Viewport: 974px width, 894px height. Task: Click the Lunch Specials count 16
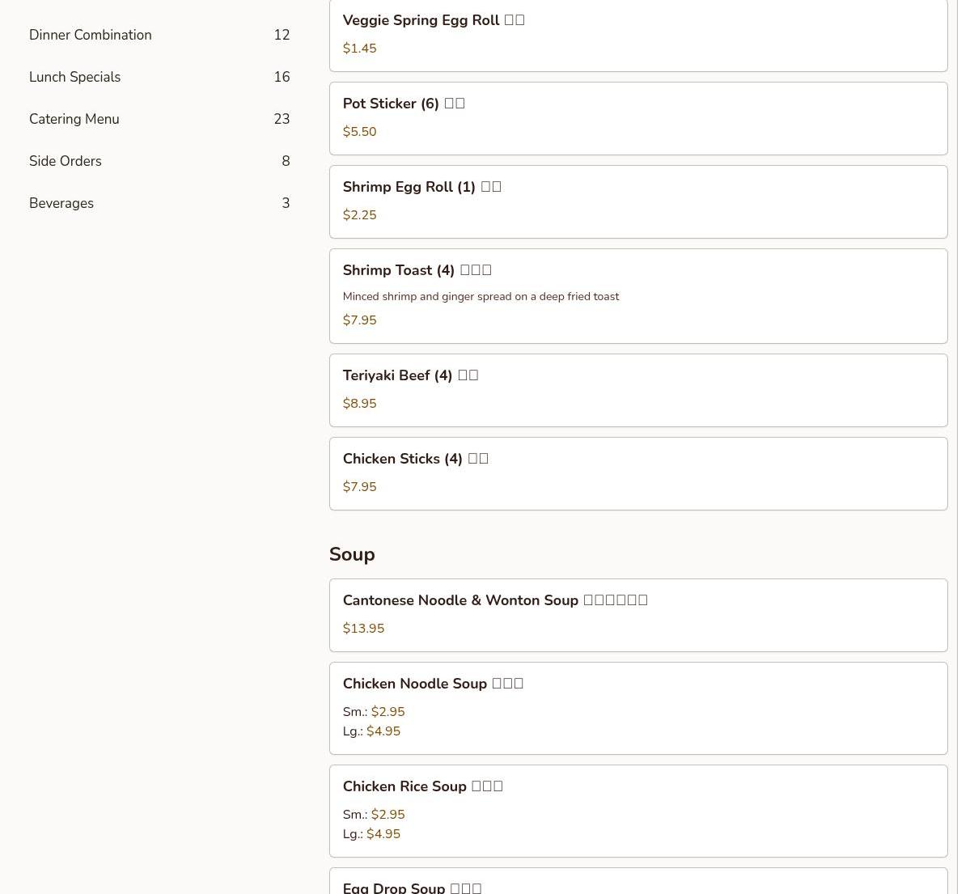tap(282, 77)
